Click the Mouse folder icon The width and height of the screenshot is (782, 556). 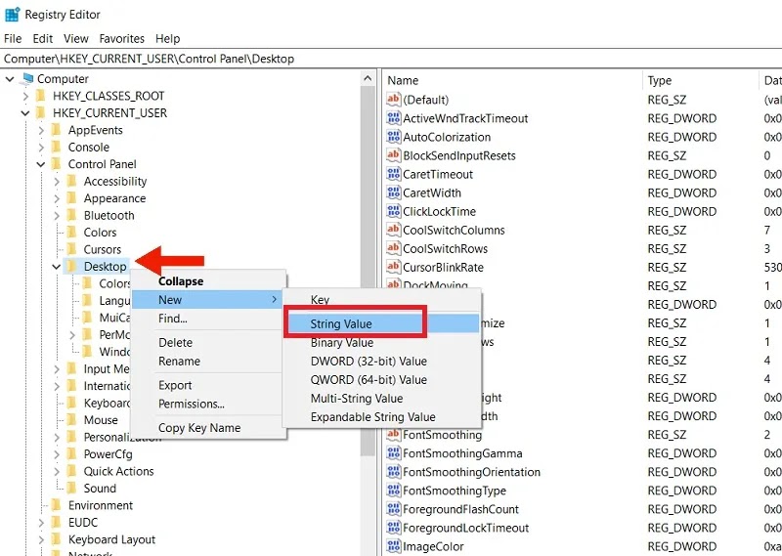pos(72,420)
